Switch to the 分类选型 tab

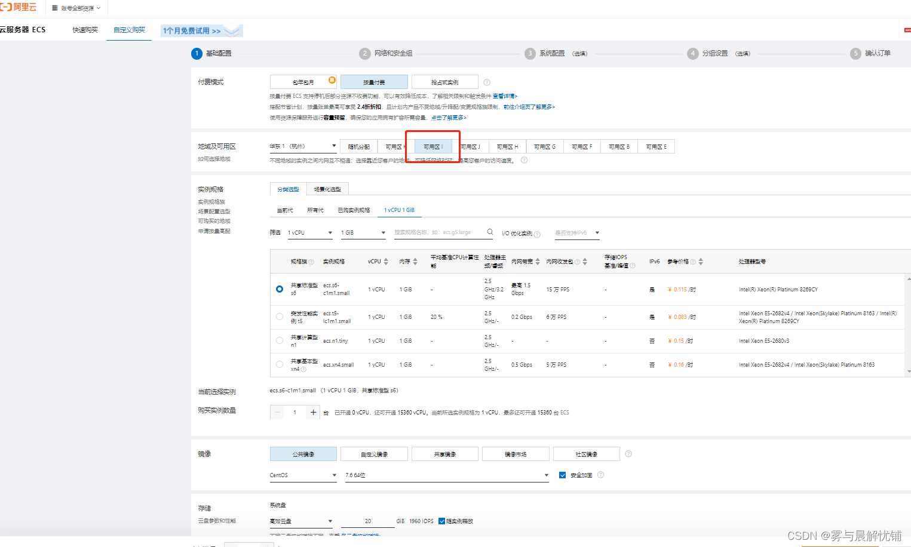pos(288,189)
